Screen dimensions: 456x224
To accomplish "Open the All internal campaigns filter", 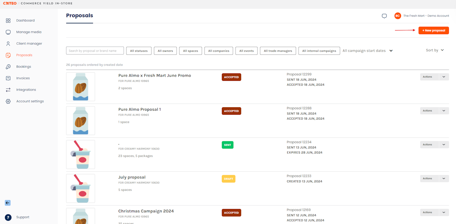I will (319, 51).
